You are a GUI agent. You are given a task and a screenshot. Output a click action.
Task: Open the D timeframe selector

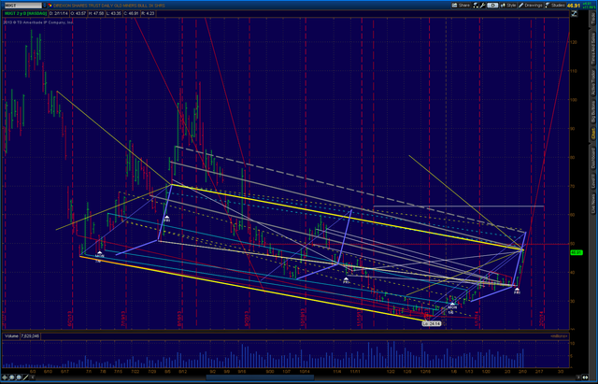pyautogui.click(x=492, y=6)
